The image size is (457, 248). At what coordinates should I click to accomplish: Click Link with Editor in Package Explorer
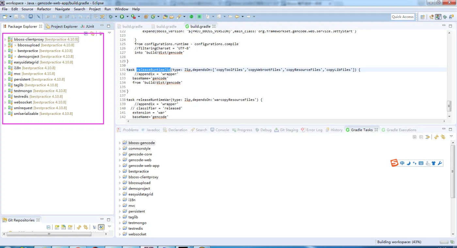click(x=92, y=33)
